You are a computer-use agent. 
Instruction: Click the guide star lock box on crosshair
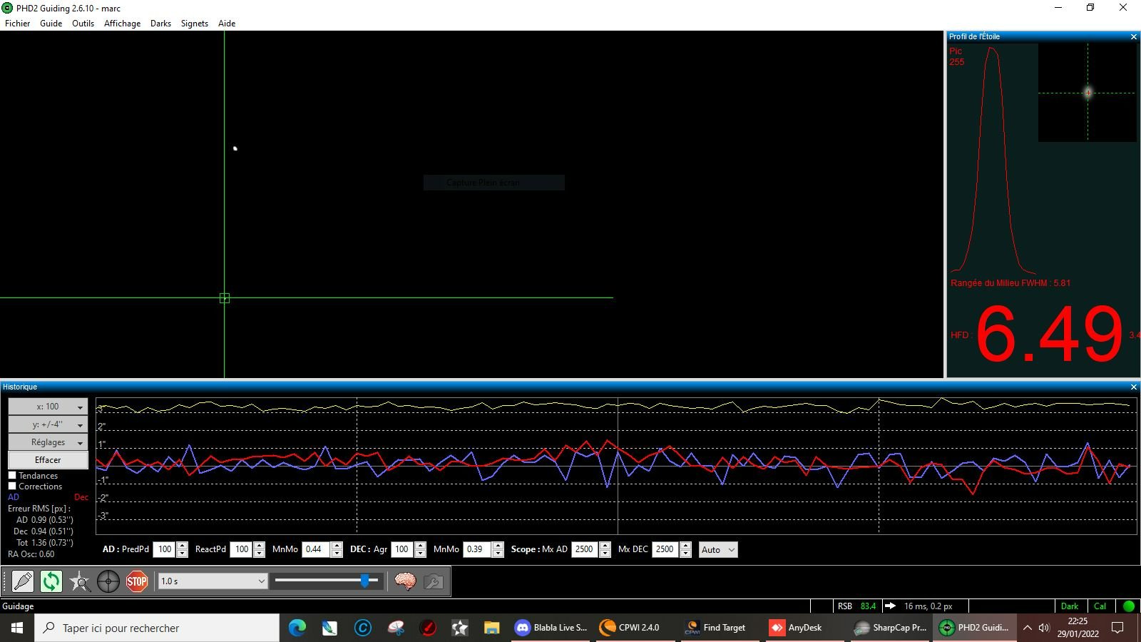(225, 298)
